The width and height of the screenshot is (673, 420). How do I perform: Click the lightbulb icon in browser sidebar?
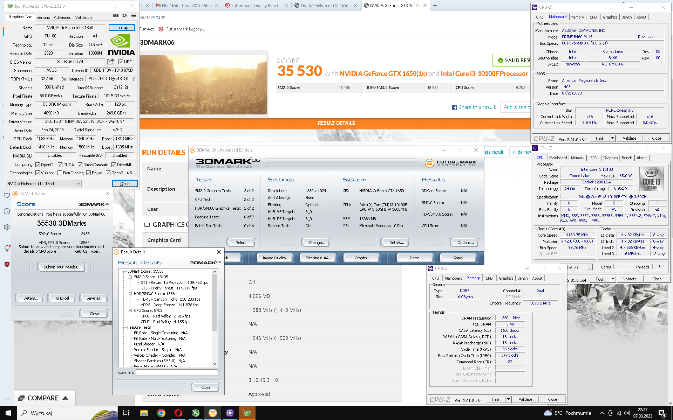tap(7, 248)
